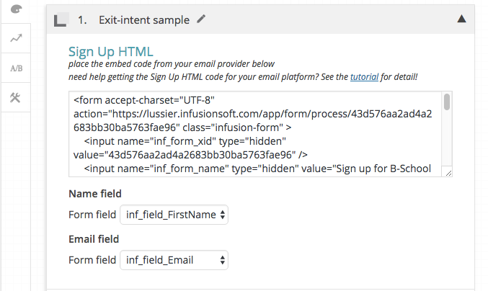Click the textarea resize handle corner
This screenshot has height=291, width=488.
448,172
